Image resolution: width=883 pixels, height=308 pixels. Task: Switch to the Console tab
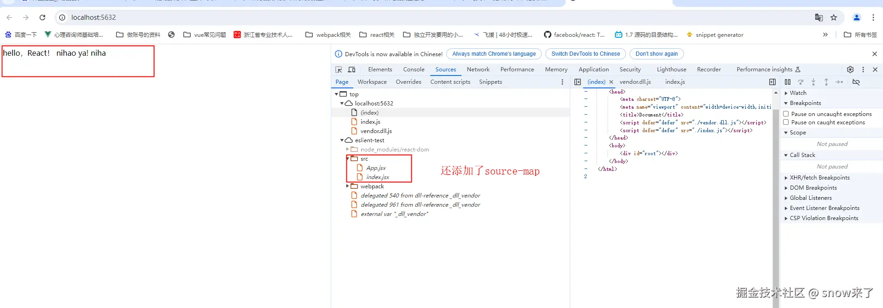[x=414, y=70]
